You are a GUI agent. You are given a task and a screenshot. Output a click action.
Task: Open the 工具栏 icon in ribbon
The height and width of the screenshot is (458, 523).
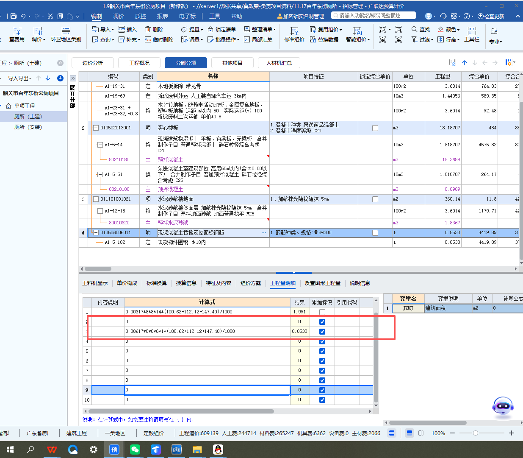472,31
